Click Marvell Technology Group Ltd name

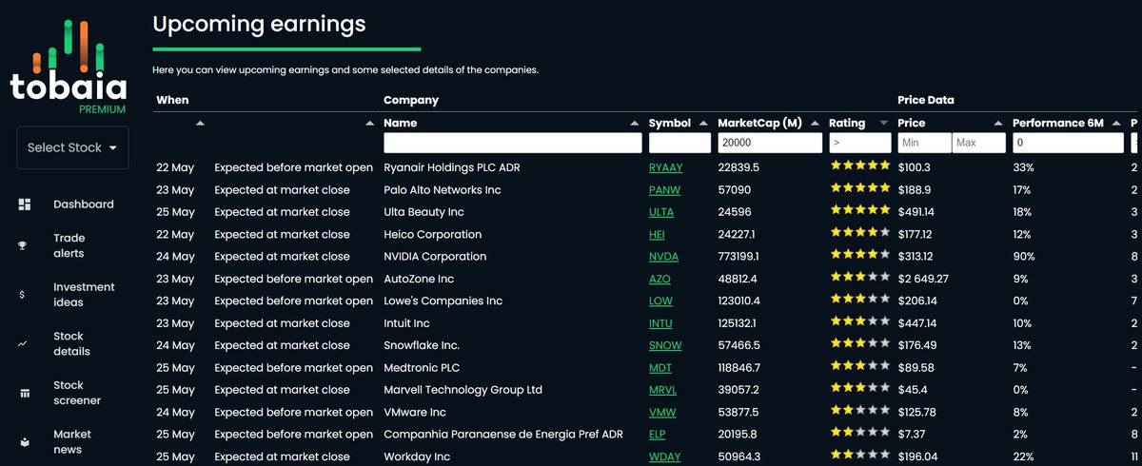(x=463, y=390)
